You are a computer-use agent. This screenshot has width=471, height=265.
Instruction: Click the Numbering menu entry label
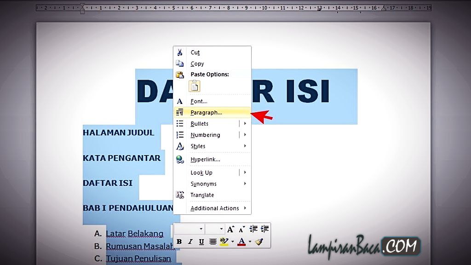click(x=205, y=135)
